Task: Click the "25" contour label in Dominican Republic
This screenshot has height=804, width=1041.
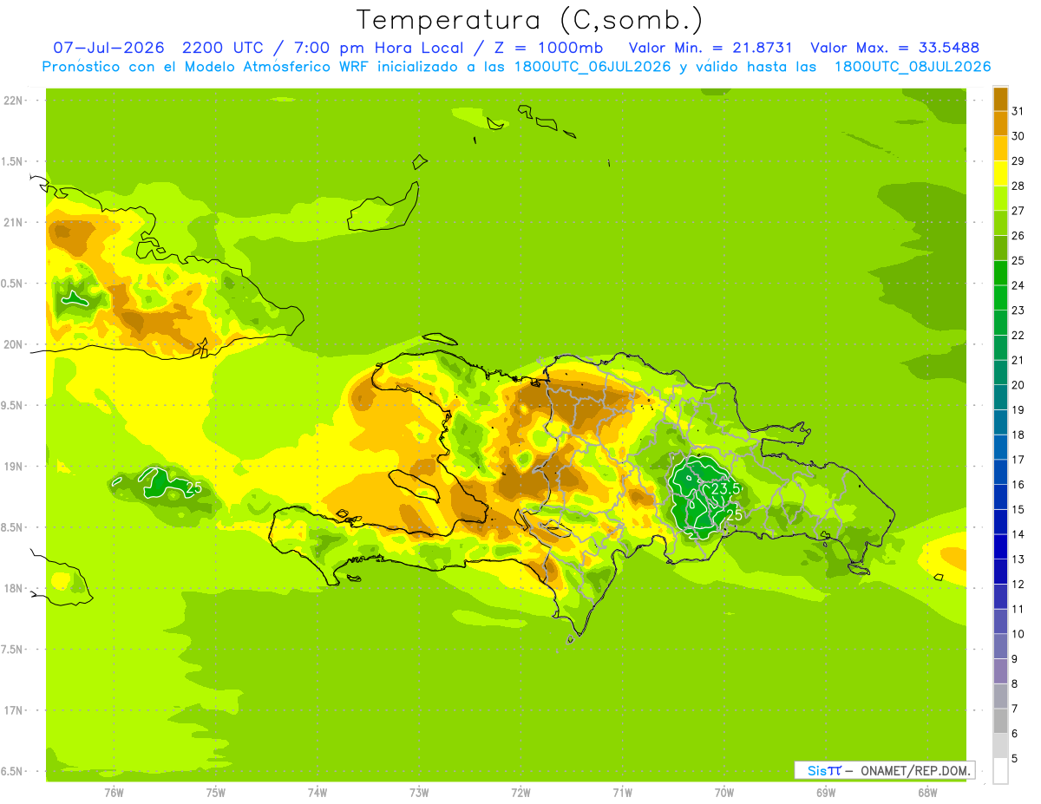Action: (734, 515)
